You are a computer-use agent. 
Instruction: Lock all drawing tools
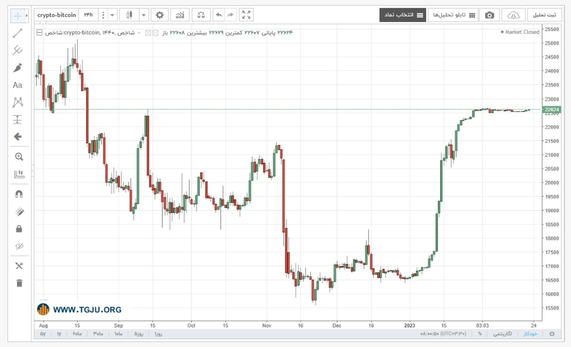click(x=19, y=229)
